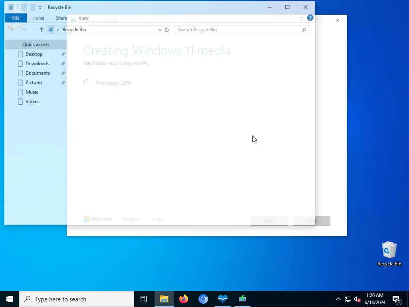Click the Music folder icon
This screenshot has width=409, height=307.
coord(20,92)
